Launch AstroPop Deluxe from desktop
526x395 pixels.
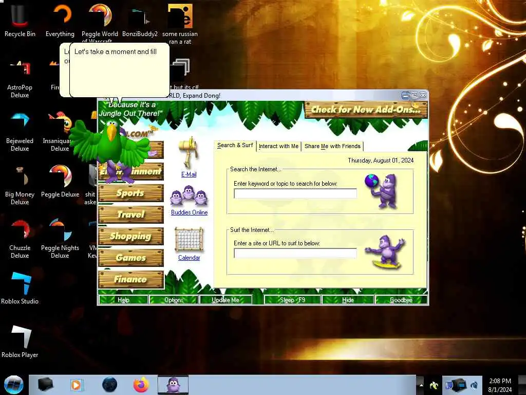pos(20,79)
